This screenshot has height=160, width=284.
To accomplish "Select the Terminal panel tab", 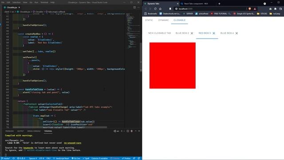I will tap(48, 131).
